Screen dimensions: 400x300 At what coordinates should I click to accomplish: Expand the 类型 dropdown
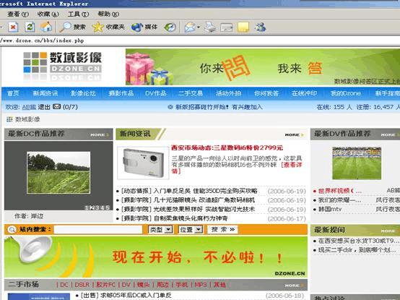click(160, 230)
